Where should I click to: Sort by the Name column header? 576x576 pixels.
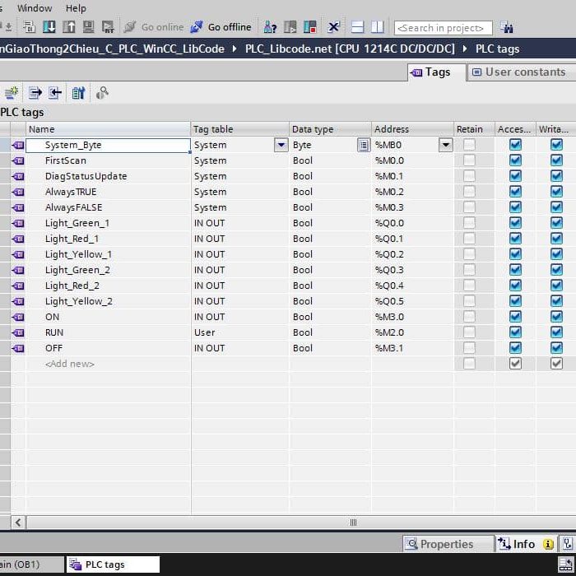point(108,129)
